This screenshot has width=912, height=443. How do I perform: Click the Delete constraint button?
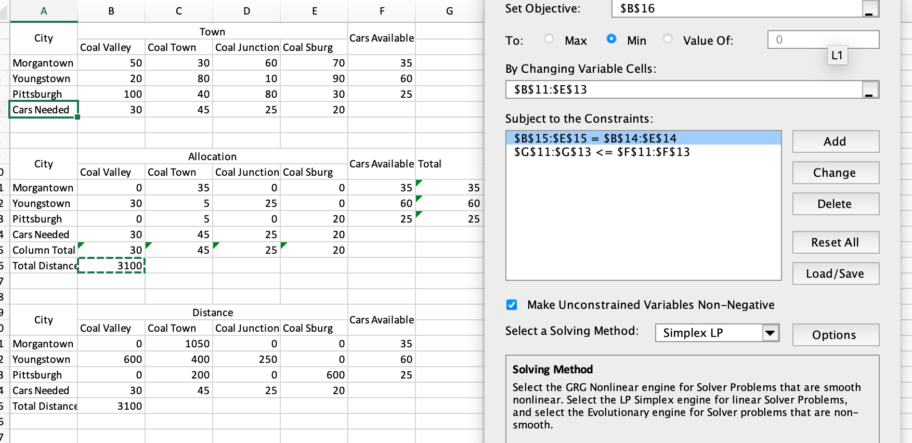(x=836, y=204)
